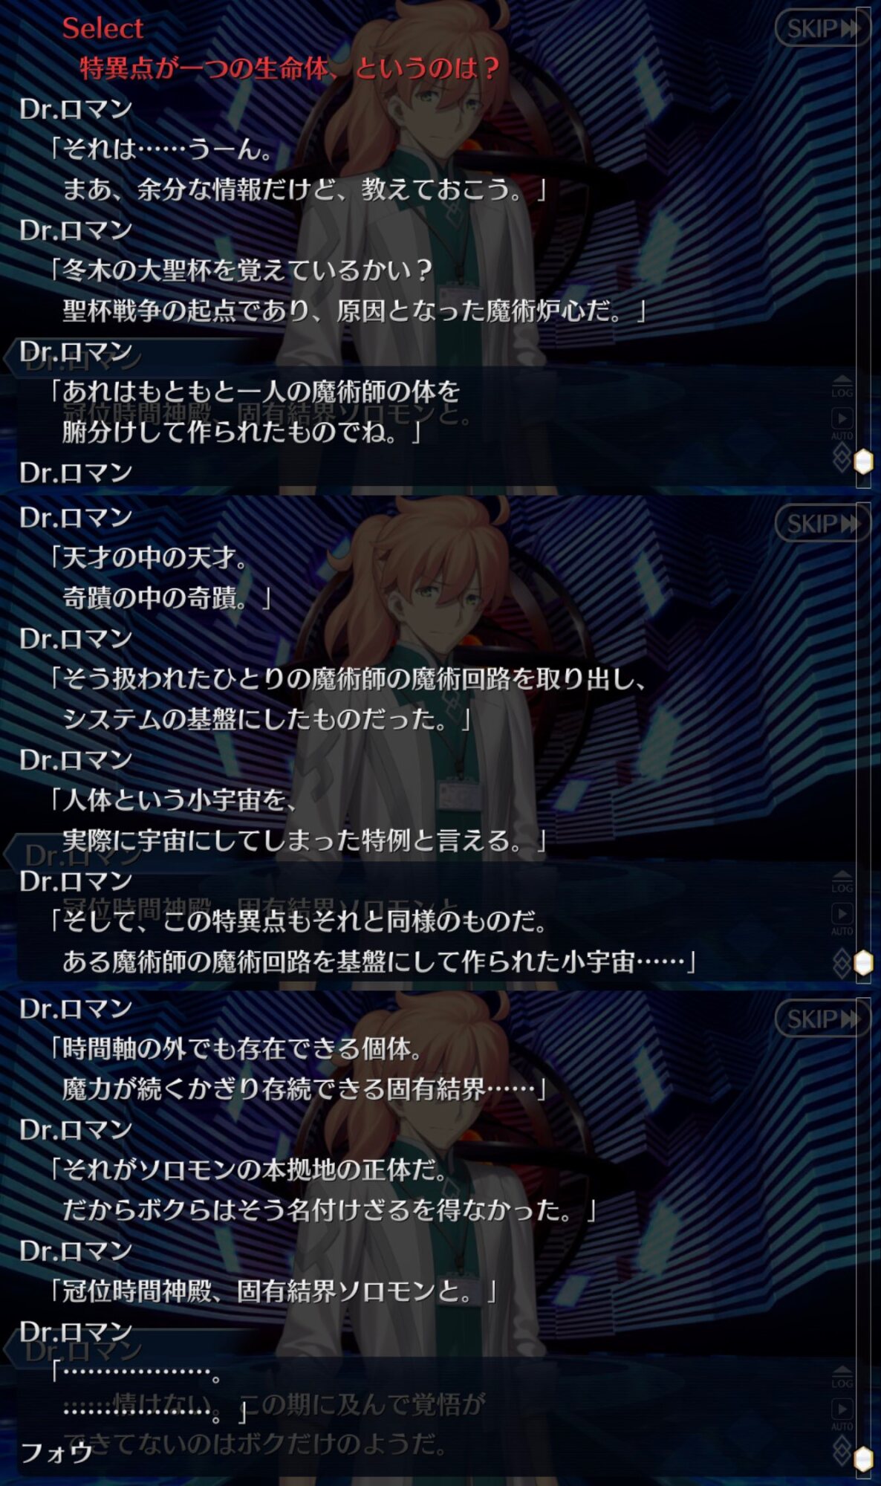Open LOG icon near そして、この特異点も line
The height and width of the screenshot is (1486, 881).
(842, 883)
